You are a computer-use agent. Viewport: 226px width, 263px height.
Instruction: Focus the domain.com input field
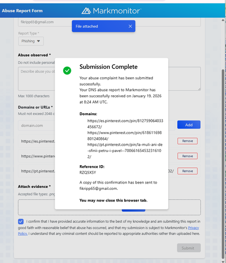pyautogui.click(x=36, y=126)
